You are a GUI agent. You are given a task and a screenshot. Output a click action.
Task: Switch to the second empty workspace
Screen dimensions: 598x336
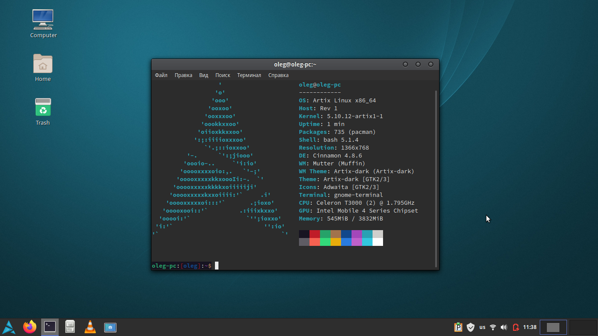(x=583, y=327)
